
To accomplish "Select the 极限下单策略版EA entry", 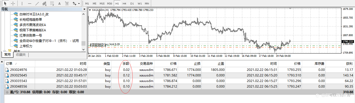I will [x=33, y=30].
